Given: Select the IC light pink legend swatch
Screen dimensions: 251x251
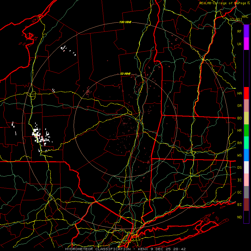Looking at the screenshot, I should 246,180.
